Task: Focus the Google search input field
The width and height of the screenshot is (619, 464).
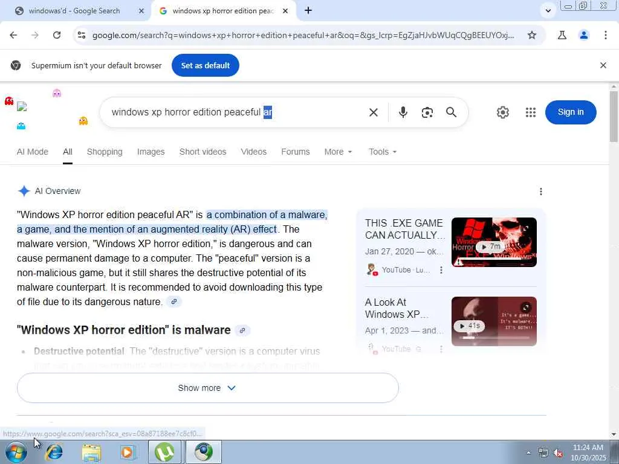Action: 237,112
